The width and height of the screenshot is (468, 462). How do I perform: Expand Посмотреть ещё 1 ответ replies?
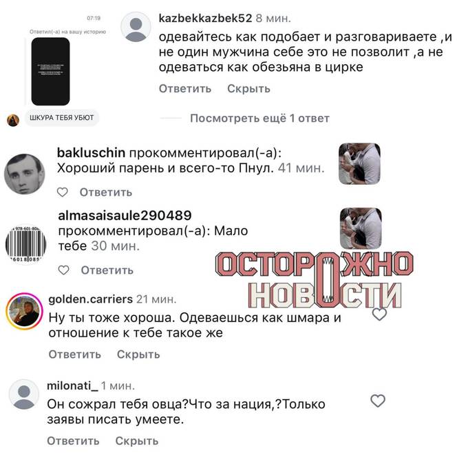pos(259,119)
